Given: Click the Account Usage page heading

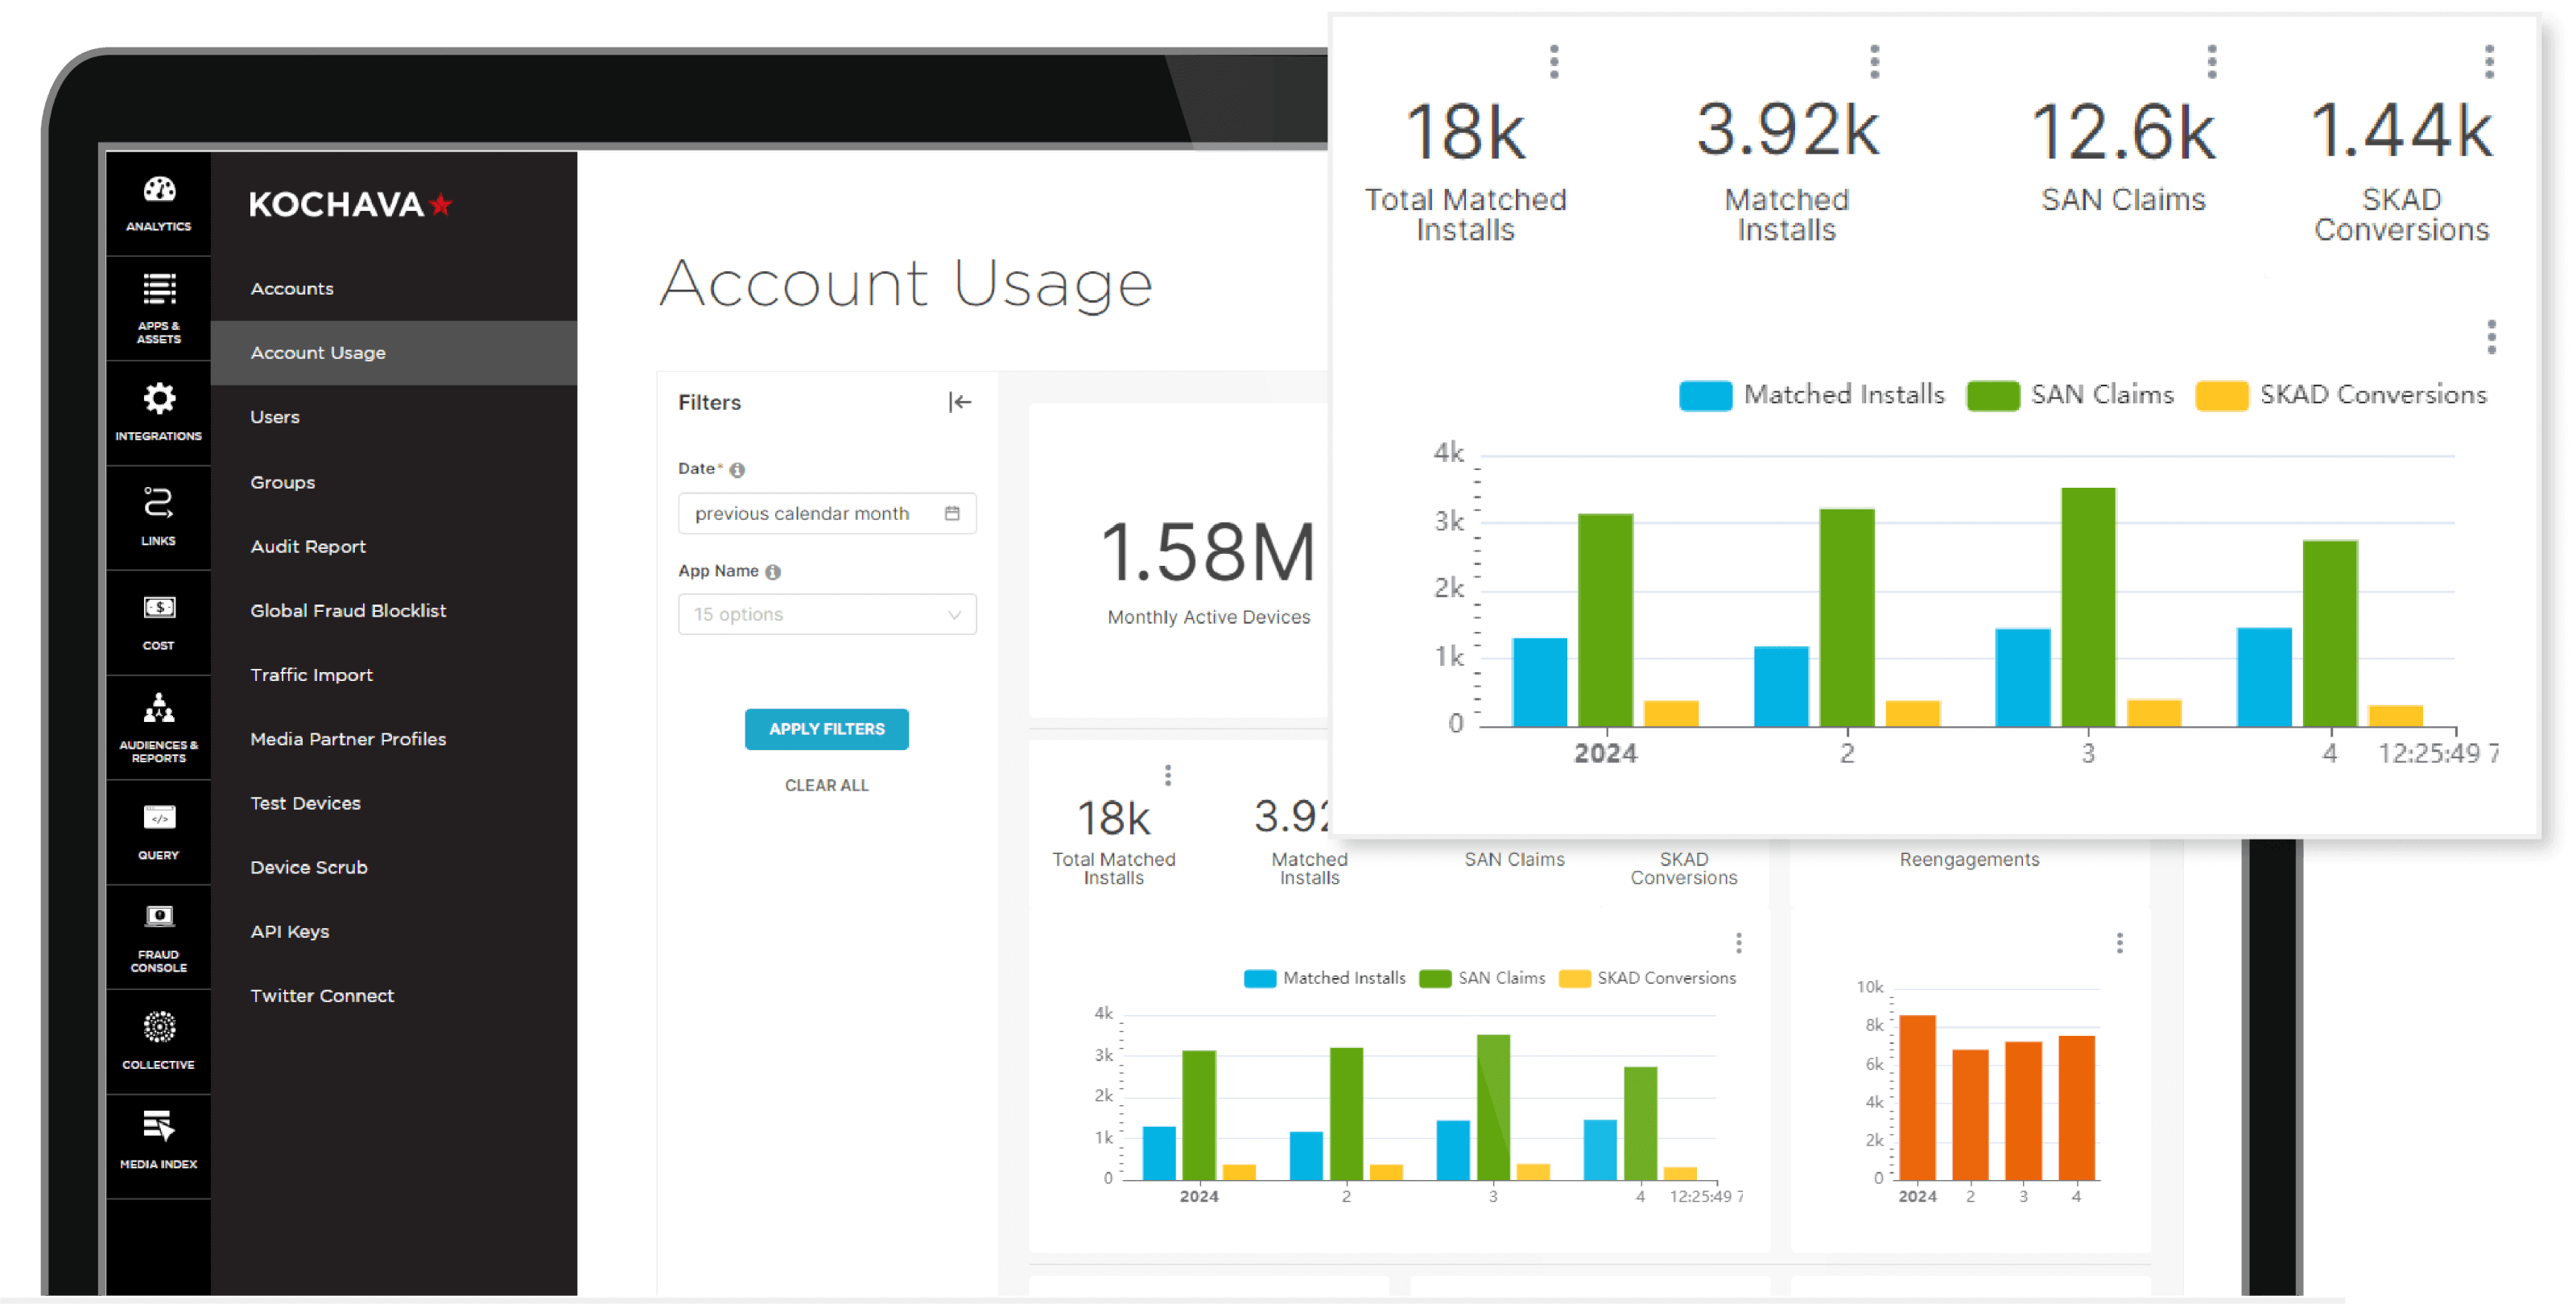Looking at the screenshot, I should coord(905,283).
